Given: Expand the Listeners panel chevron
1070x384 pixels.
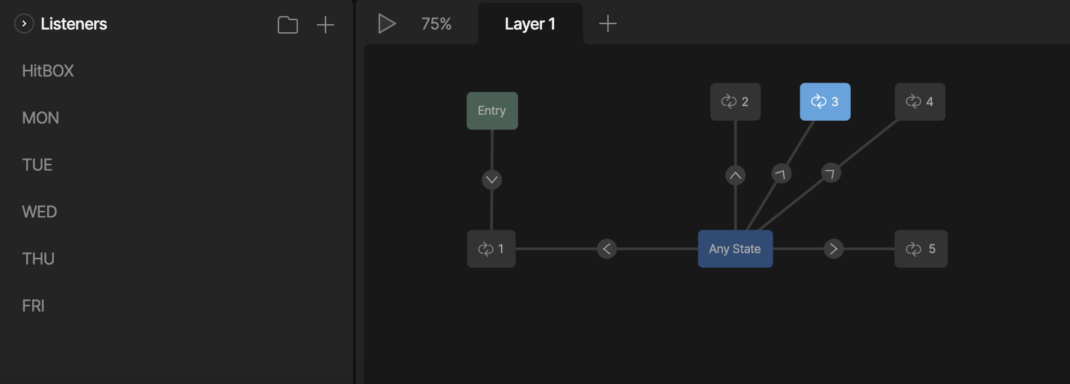Looking at the screenshot, I should [x=24, y=23].
